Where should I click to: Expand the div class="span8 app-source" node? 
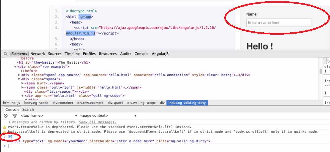click(19, 75)
